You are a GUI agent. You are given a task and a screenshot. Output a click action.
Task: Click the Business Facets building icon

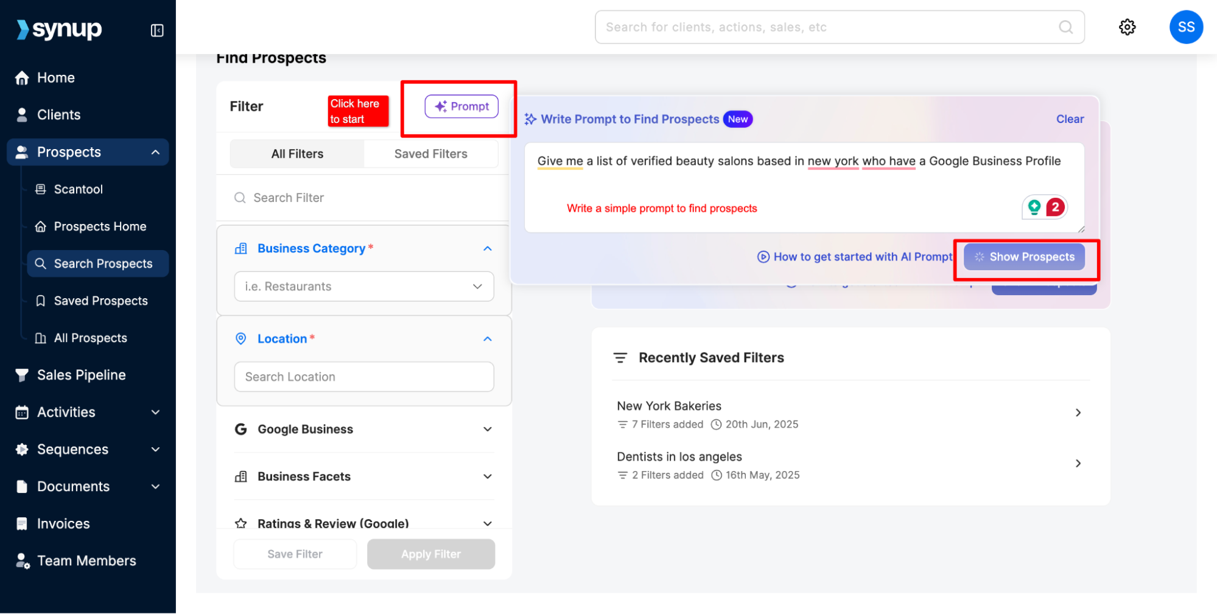(x=241, y=476)
